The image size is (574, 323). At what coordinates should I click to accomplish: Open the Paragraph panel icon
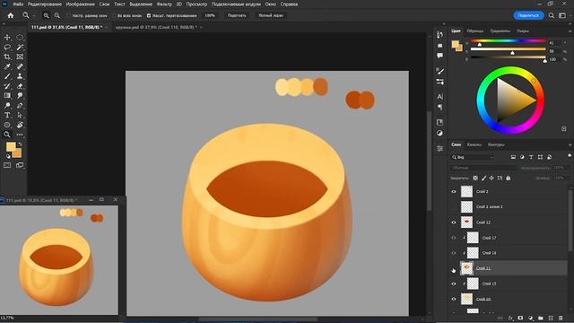(440, 107)
